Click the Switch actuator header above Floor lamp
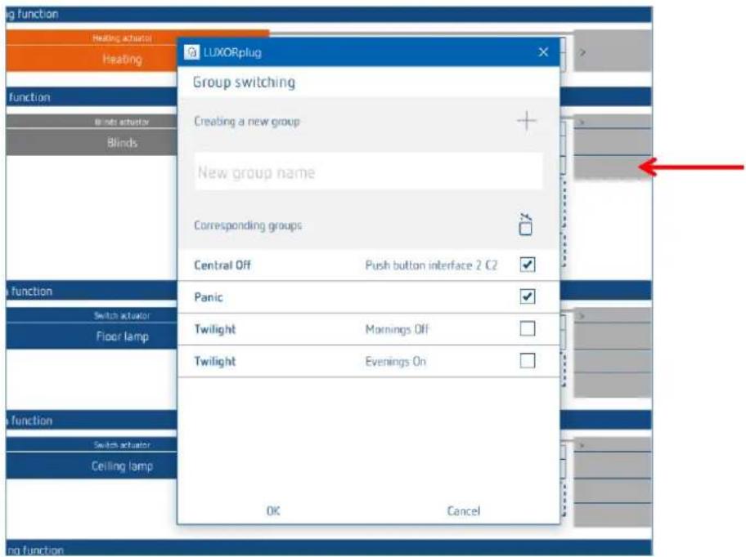Viewport: 746px width, 557px height. 122,315
